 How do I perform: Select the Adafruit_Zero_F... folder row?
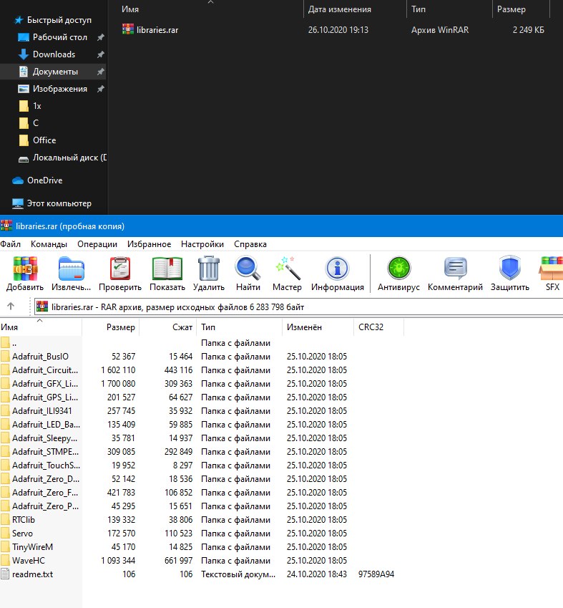(x=202, y=493)
